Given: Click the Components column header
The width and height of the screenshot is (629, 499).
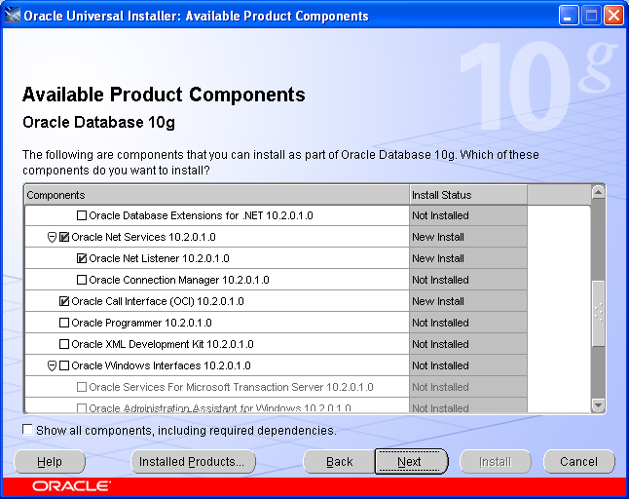Looking at the screenshot, I should click(x=217, y=195).
